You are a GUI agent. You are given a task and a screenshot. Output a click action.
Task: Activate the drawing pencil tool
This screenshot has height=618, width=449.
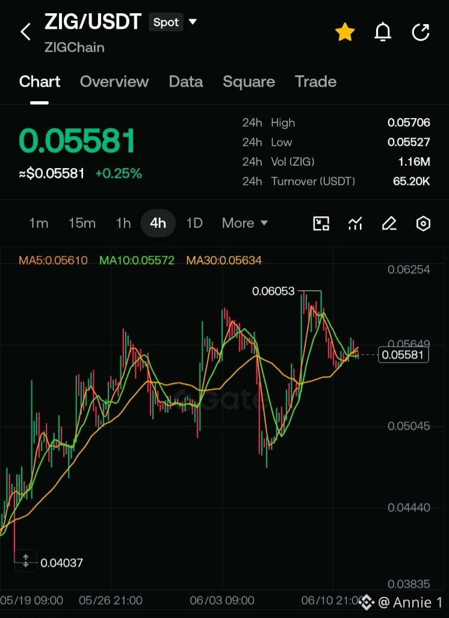[389, 223]
